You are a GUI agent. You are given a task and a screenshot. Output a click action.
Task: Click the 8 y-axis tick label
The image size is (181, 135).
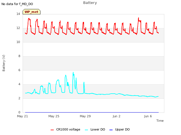coord(19,56)
